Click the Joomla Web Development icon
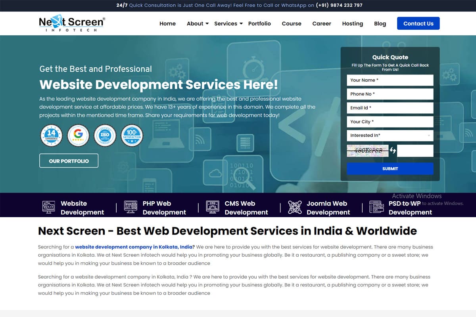Image resolution: width=476 pixels, height=317 pixels. [295, 207]
